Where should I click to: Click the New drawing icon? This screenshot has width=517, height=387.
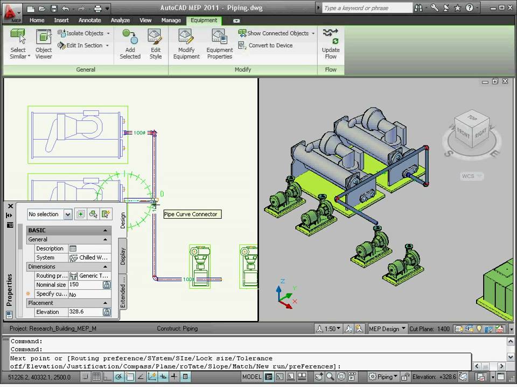[x=31, y=8]
